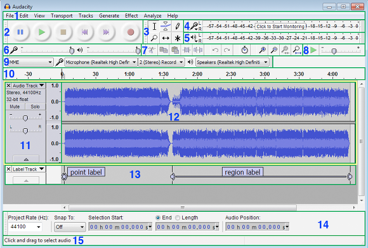The image size is (368, 248).
Task: Close the Audio Track with X
Action: click(x=8, y=86)
